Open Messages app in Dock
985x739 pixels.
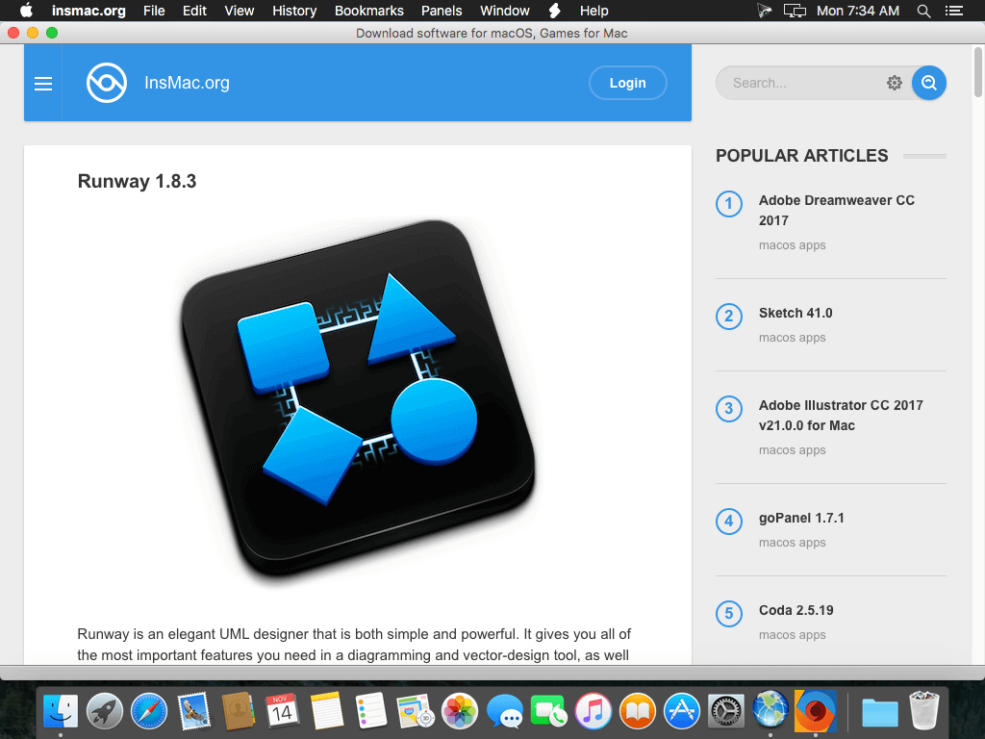[x=504, y=711]
